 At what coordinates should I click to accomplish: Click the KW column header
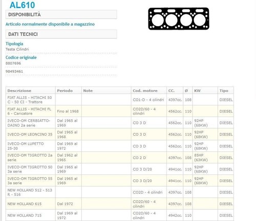pyautogui.click(x=197, y=91)
